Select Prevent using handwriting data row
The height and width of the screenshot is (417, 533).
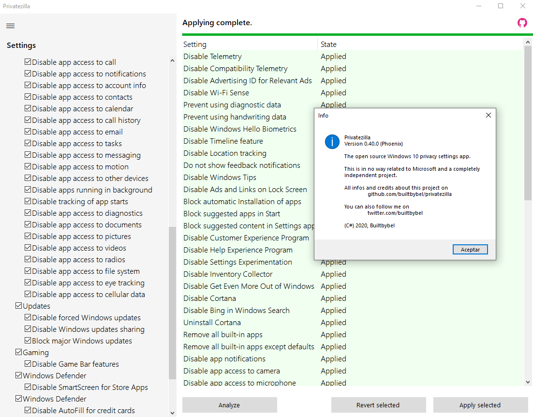pos(248,117)
